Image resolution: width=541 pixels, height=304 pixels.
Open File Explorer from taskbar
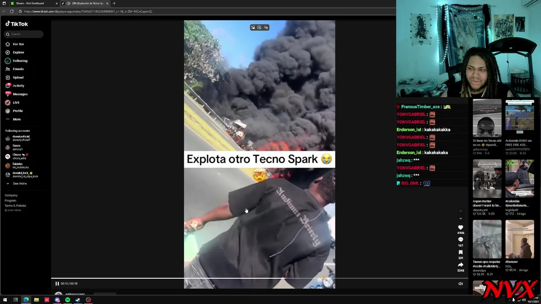[36, 300]
